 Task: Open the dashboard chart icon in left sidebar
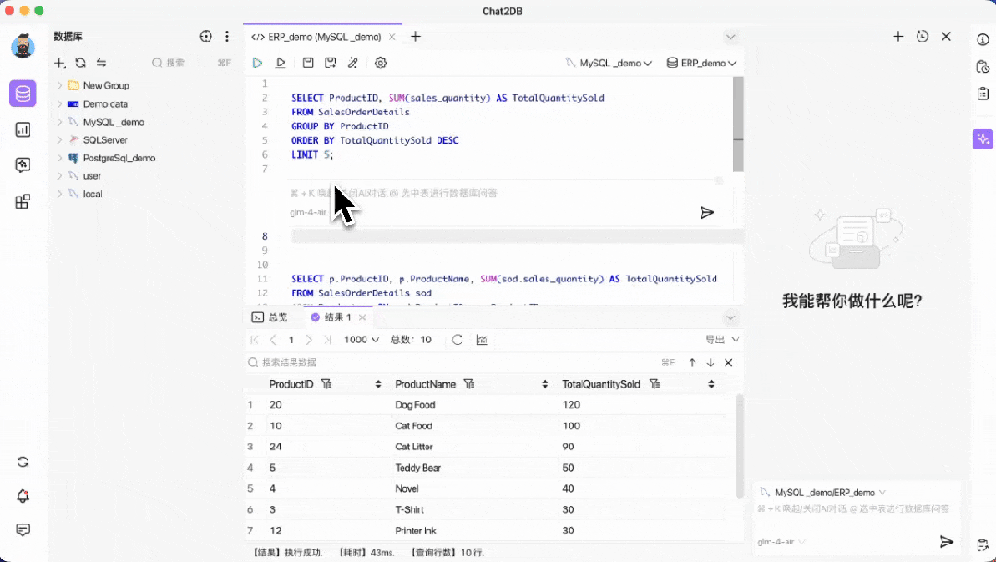click(23, 129)
